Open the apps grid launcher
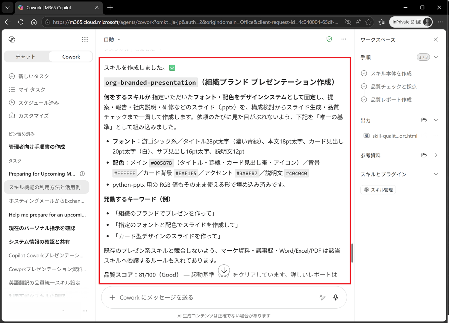The width and height of the screenshot is (449, 323). click(85, 39)
